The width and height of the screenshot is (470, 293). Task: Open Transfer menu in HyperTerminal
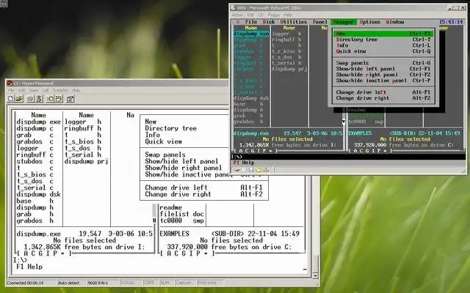click(x=60, y=90)
